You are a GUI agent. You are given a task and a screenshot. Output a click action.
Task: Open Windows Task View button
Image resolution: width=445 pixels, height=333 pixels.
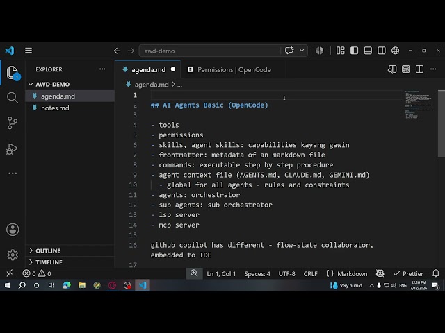click(x=51, y=285)
